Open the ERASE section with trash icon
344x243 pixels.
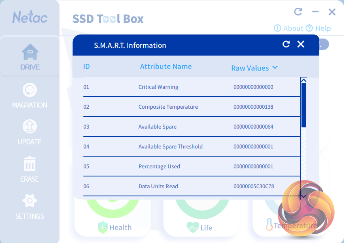[x=30, y=169]
